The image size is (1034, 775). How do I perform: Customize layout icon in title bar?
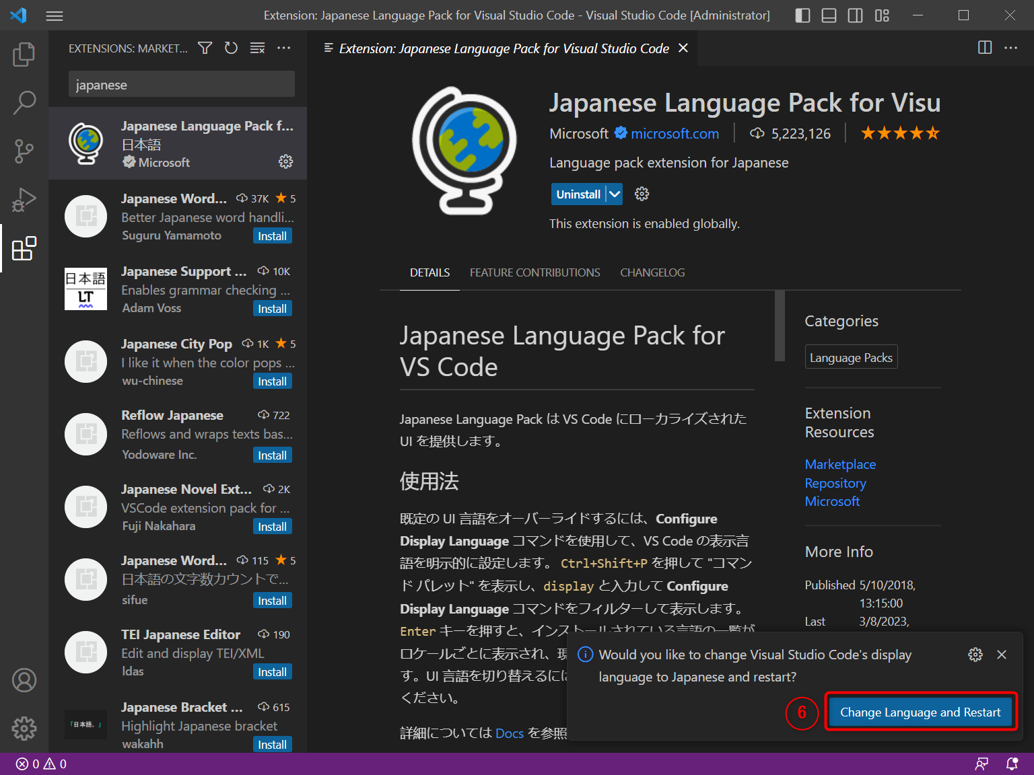click(882, 15)
